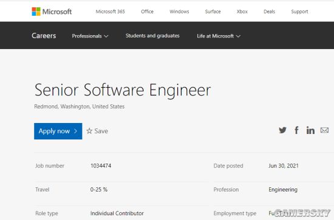
Task: Expand the Professionals dropdown
Action: [x=90, y=36]
